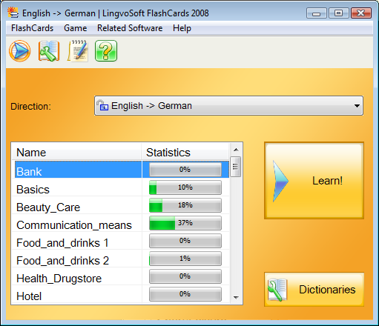Open the Game menu
Viewport: 379px width, 326px height.
[76, 28]
